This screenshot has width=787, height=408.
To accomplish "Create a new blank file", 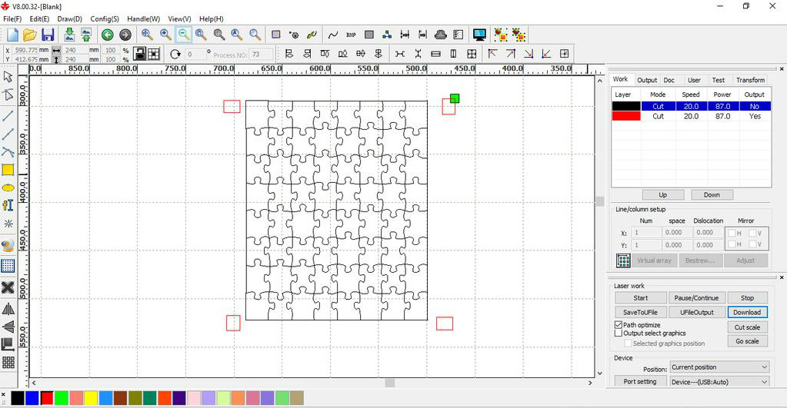I will coord(12,35).
